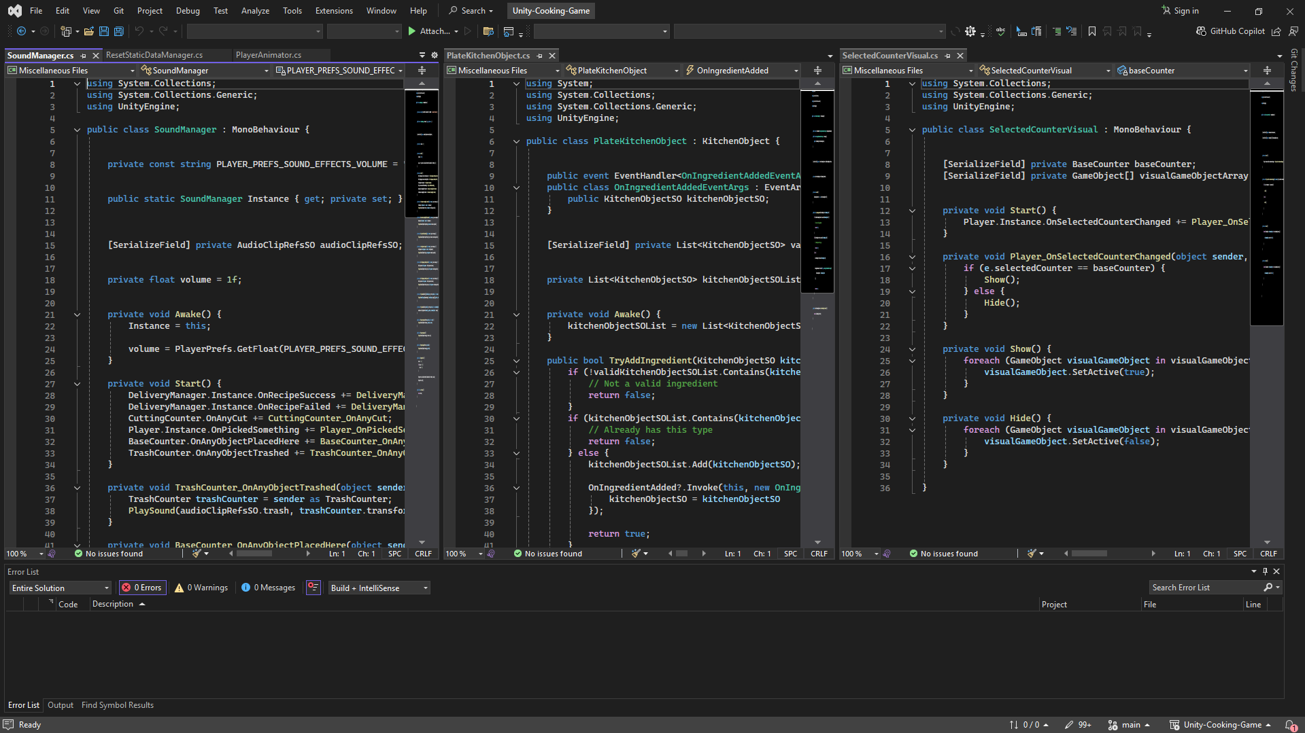Viewport: 1305px width, 733px height.
Task: Toggle the 0 Errors filter
Action: [142, 588]
